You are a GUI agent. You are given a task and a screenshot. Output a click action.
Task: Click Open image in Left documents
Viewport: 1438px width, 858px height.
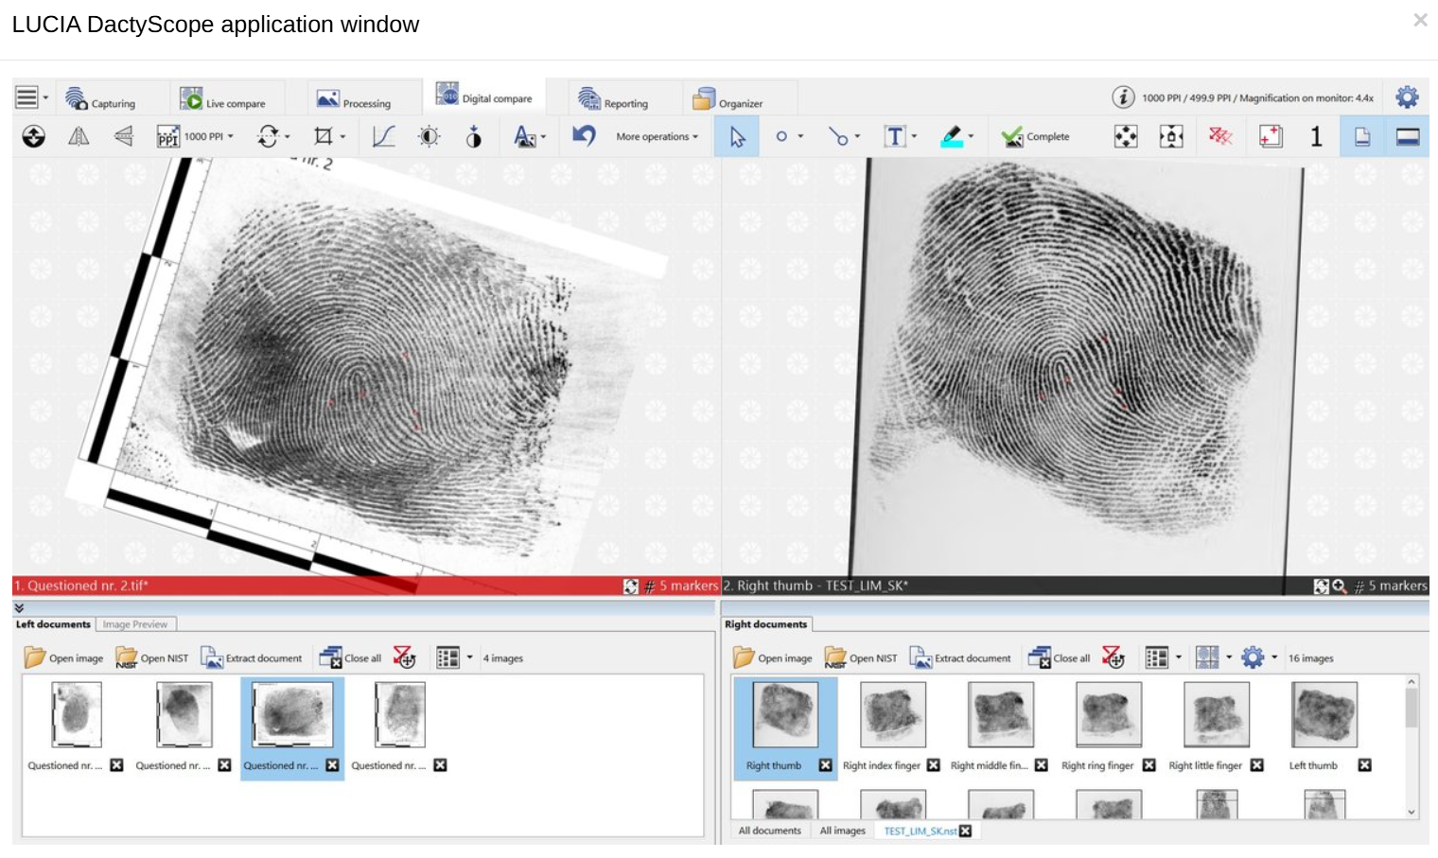pos(63,657)
